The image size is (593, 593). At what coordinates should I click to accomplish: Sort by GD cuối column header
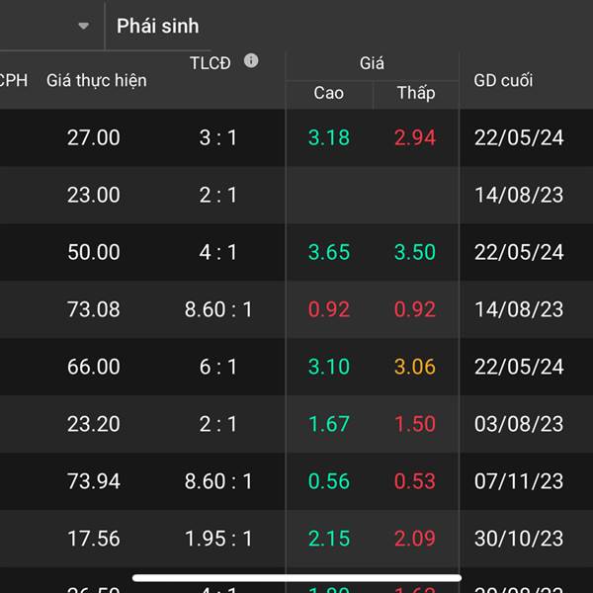point(503,80)
